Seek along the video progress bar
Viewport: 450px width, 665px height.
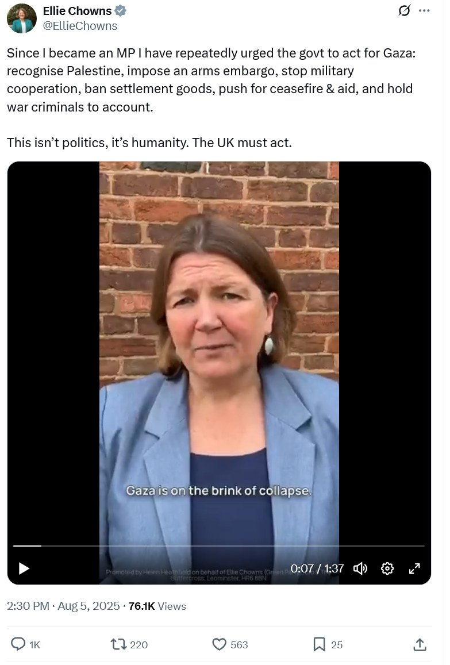pyautogui.click(x=219, y=546)
